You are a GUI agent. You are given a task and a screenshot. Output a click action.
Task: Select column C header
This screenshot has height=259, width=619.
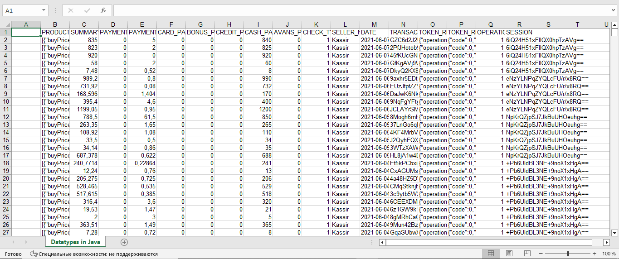click(x=84, y=24)
